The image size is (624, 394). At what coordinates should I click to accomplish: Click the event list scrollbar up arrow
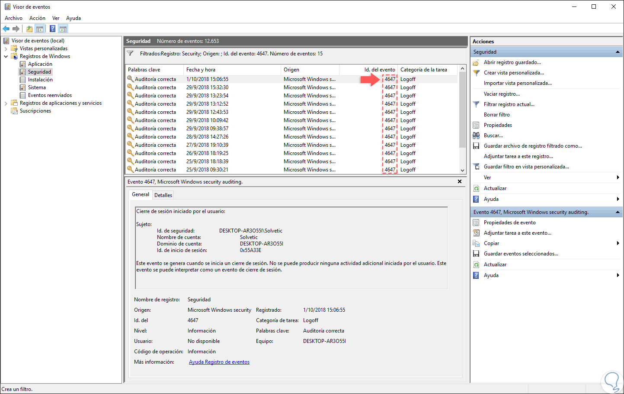(462, 69)
